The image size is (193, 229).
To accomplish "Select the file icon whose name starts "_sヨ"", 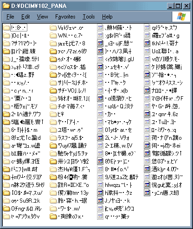I will point(100,43).
